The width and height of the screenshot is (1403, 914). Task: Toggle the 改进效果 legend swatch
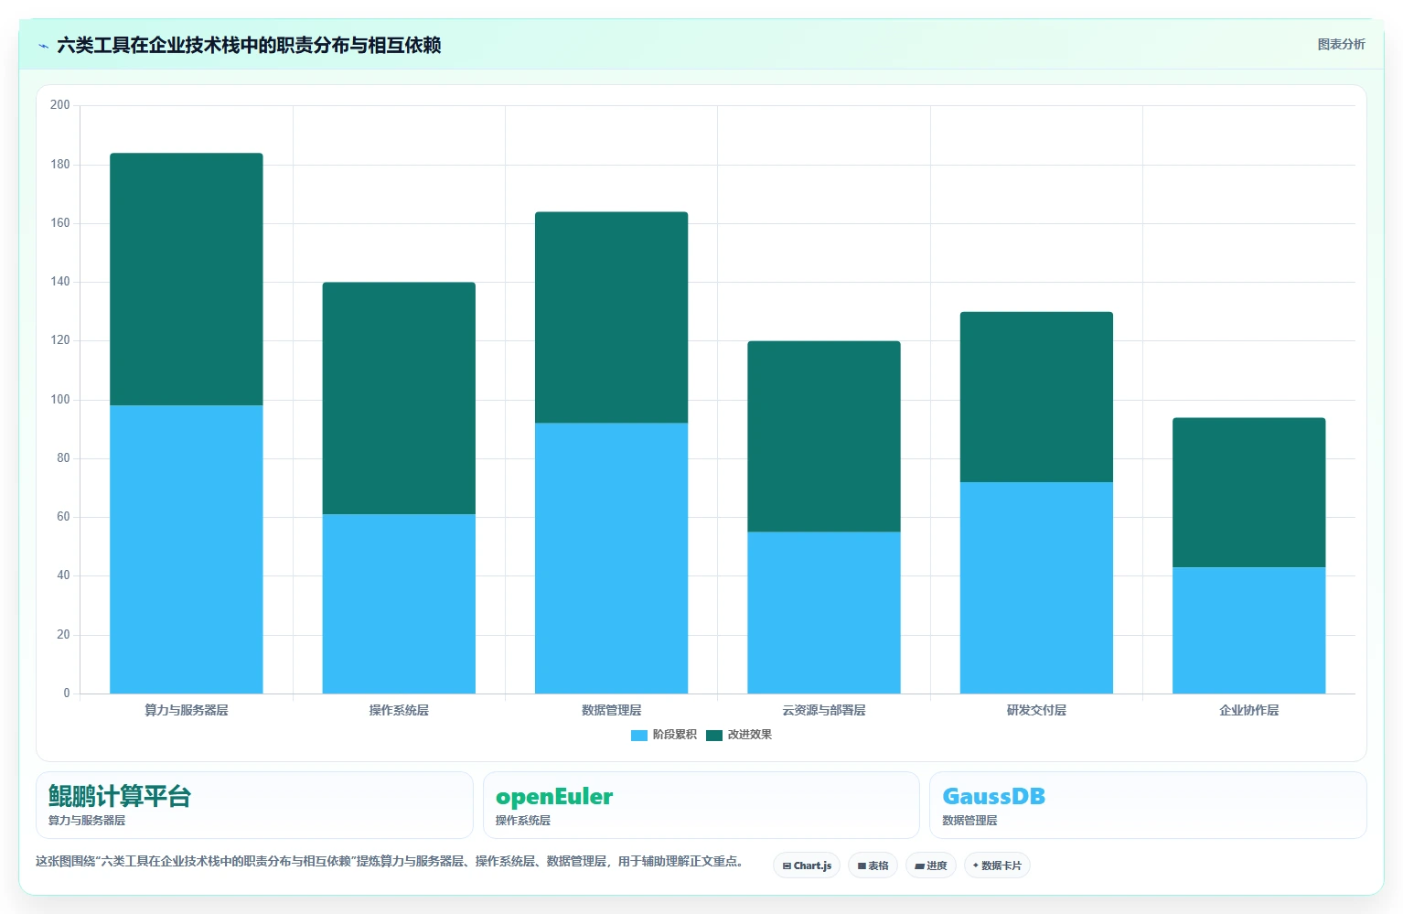pyautogui.click(x=714, y=735)
